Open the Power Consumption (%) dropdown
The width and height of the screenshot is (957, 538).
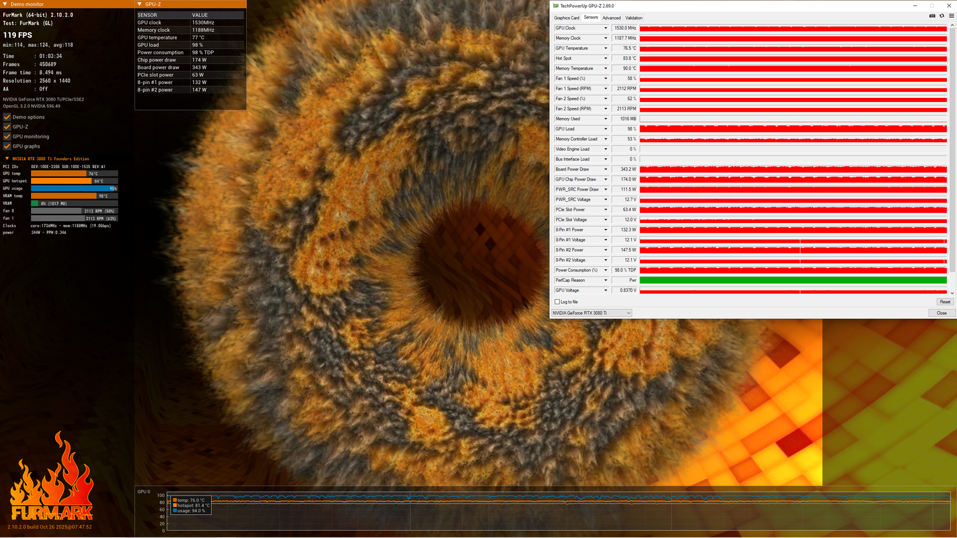(605, 270)
